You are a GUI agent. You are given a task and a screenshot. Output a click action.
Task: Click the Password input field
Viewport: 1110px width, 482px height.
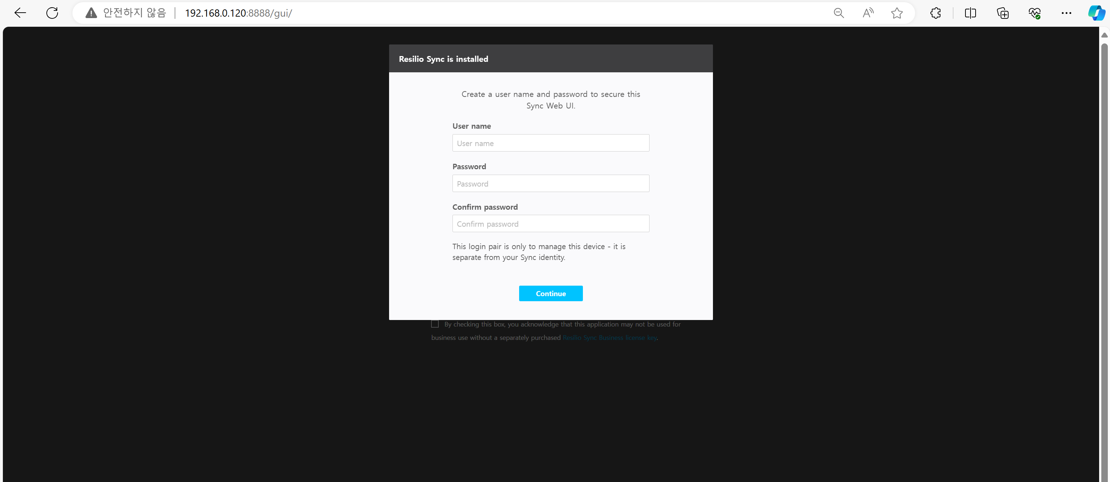coord(551,183)
